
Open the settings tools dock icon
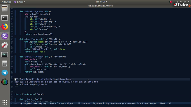pos(5,45)
